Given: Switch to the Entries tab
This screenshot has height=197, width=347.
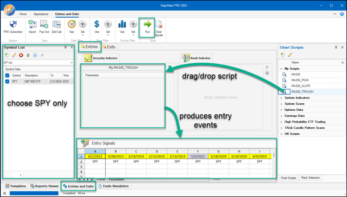Looking at the screenshot, I should tap(89, 47).
